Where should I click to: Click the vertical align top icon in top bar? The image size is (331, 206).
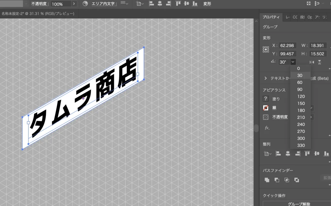click(x=178, y=4)
